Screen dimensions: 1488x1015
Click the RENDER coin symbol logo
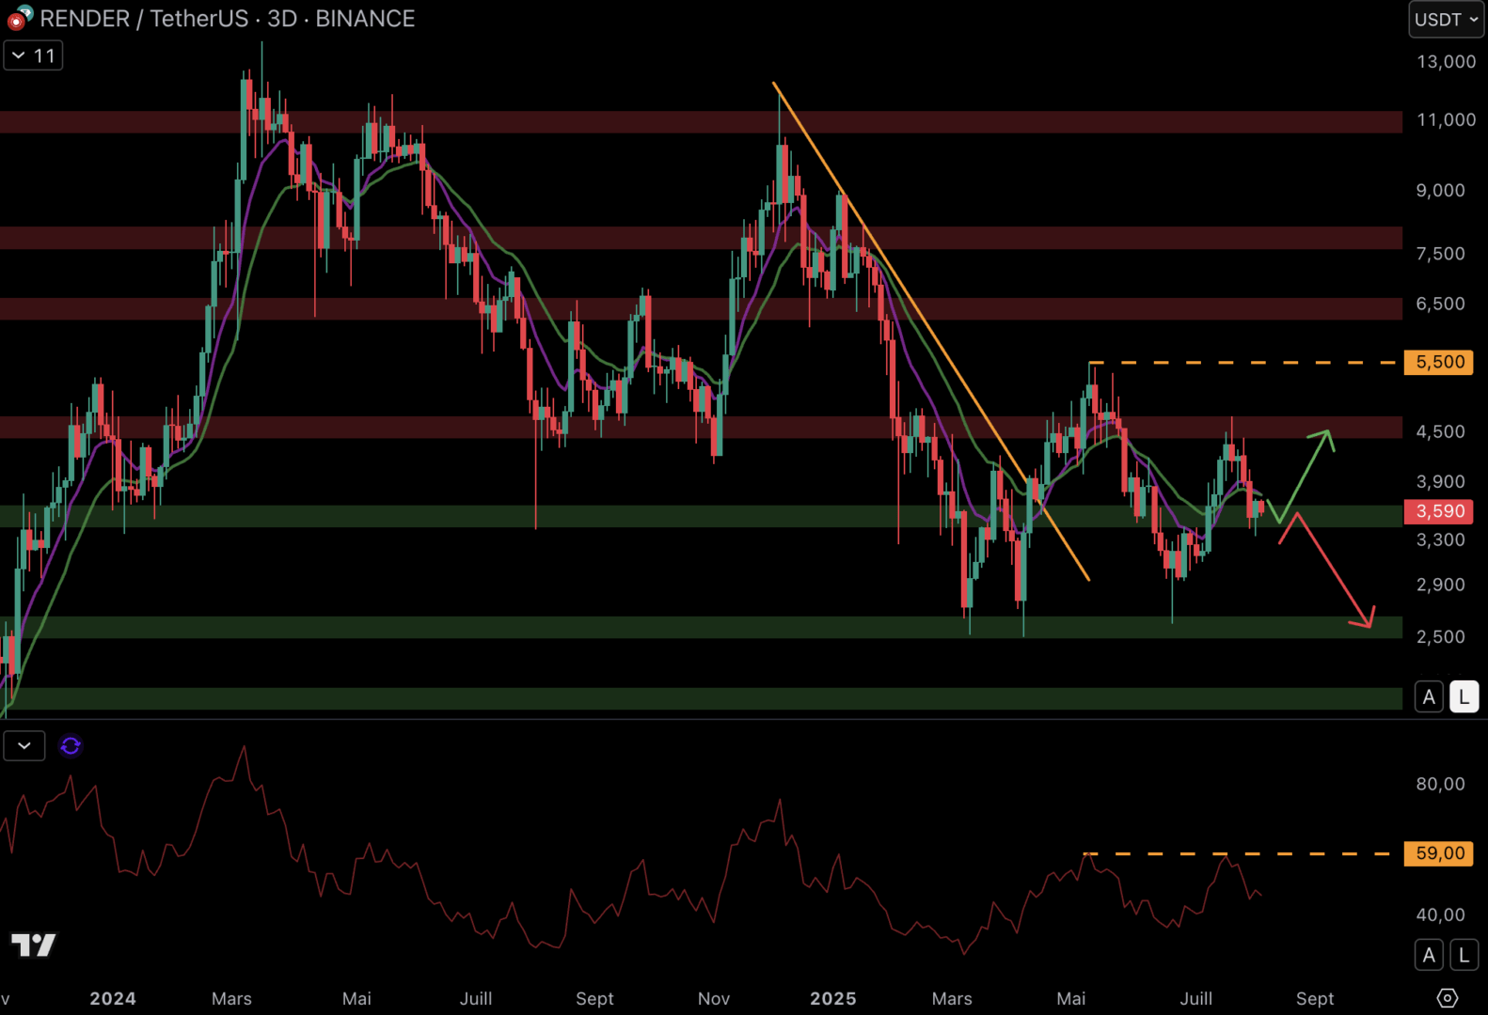[19, 18]
